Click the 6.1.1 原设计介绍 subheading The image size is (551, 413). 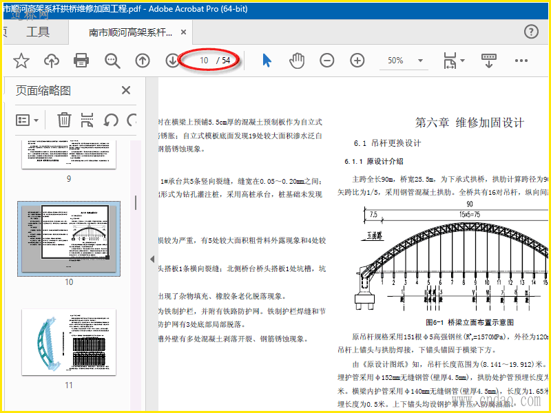click(374, 162)
